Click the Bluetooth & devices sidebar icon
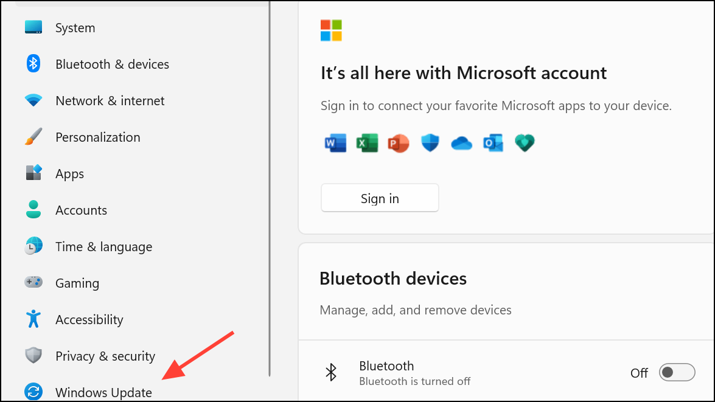Viewport: 715px width, 402px height. (x=33, y=63)
